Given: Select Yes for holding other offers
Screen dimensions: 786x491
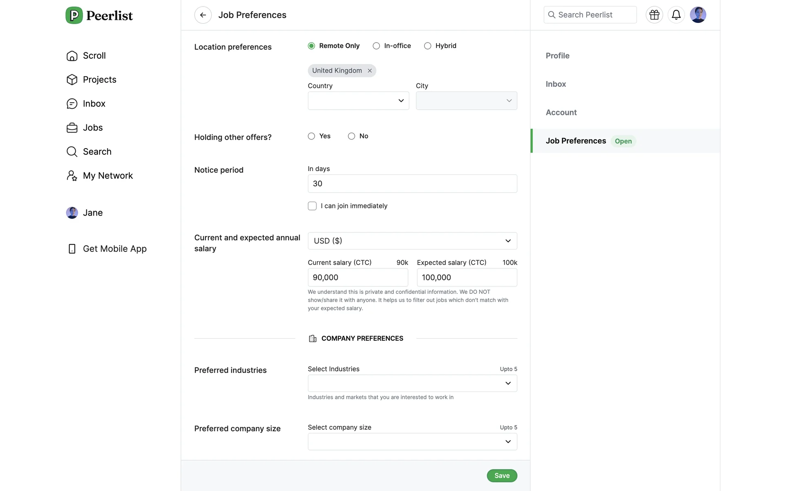Looking at the screenshot, I should point(312,136).
